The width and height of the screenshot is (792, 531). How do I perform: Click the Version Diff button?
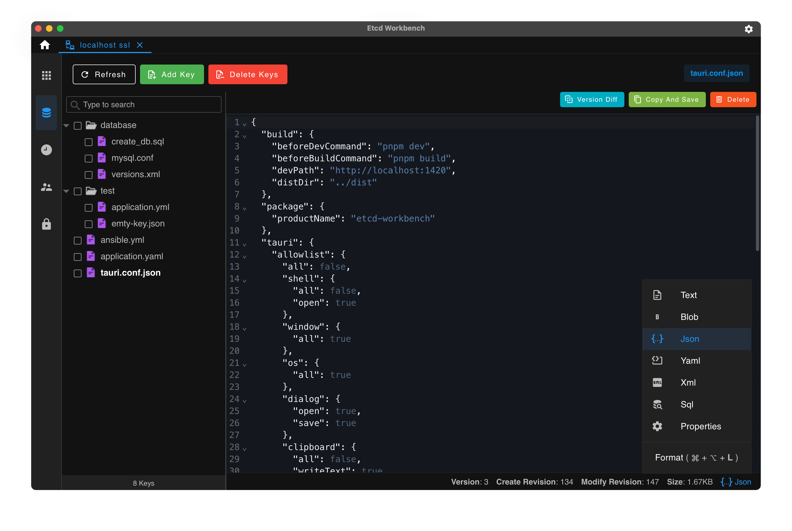[592, 100]
